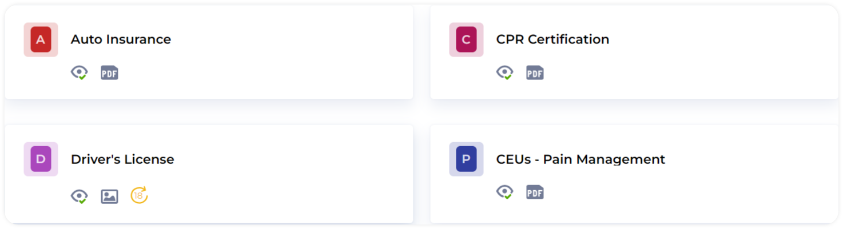Click the red 'A' avatar icon

[x=41, y=39]
